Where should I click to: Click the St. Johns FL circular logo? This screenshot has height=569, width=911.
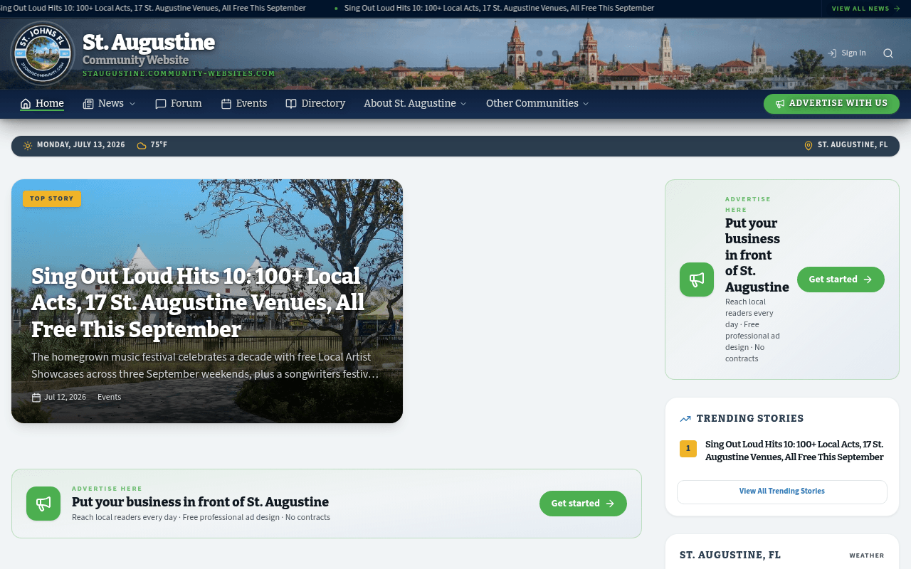pyautogui.click(x=43, y=53)
